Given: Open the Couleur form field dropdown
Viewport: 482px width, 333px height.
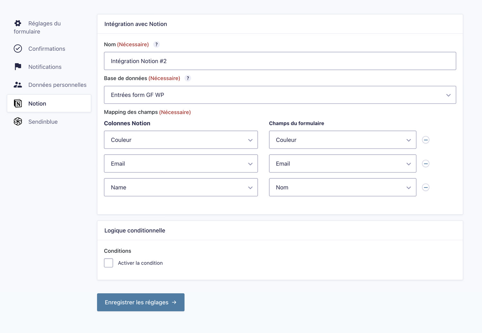Looking at the screenshot, I should (x=343, y=140).
